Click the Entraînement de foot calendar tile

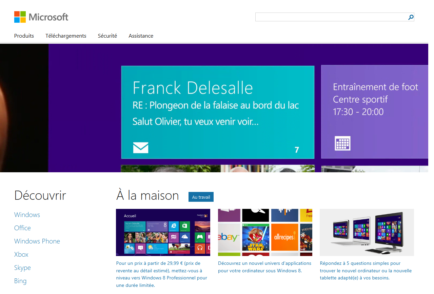click(375, 112)
